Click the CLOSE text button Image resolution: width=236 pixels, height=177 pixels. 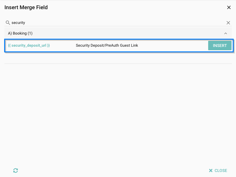[x=221, y=170]
